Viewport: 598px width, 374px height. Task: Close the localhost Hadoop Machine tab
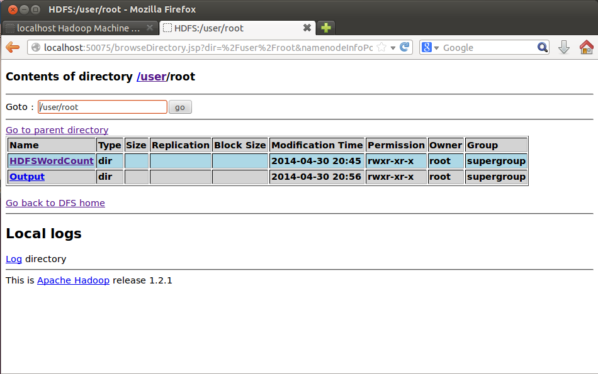coord(150,28)
